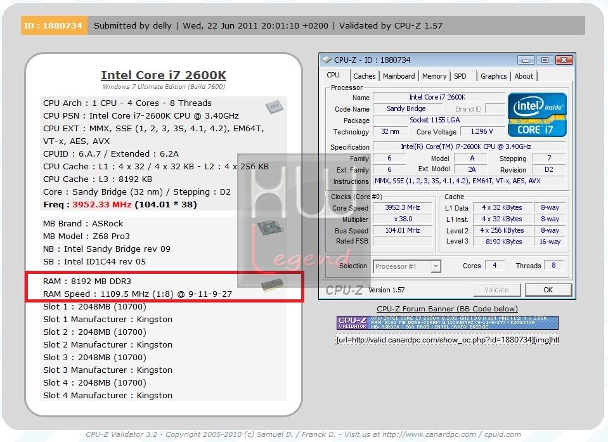Close the CPU-Z window

tap(564, 60)
